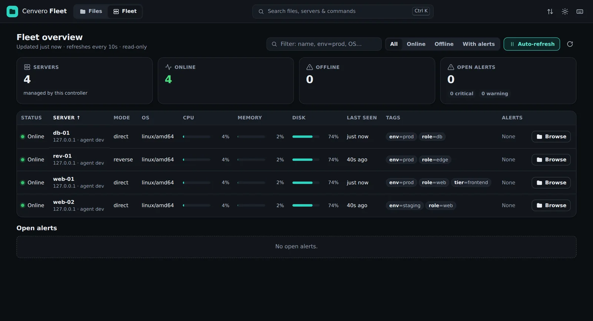
Task: Click the role=edge tag on rev-01
Action: tap(435, 160)
